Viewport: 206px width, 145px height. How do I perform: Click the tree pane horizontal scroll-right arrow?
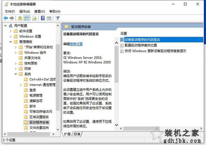click(x=53, y=134)
